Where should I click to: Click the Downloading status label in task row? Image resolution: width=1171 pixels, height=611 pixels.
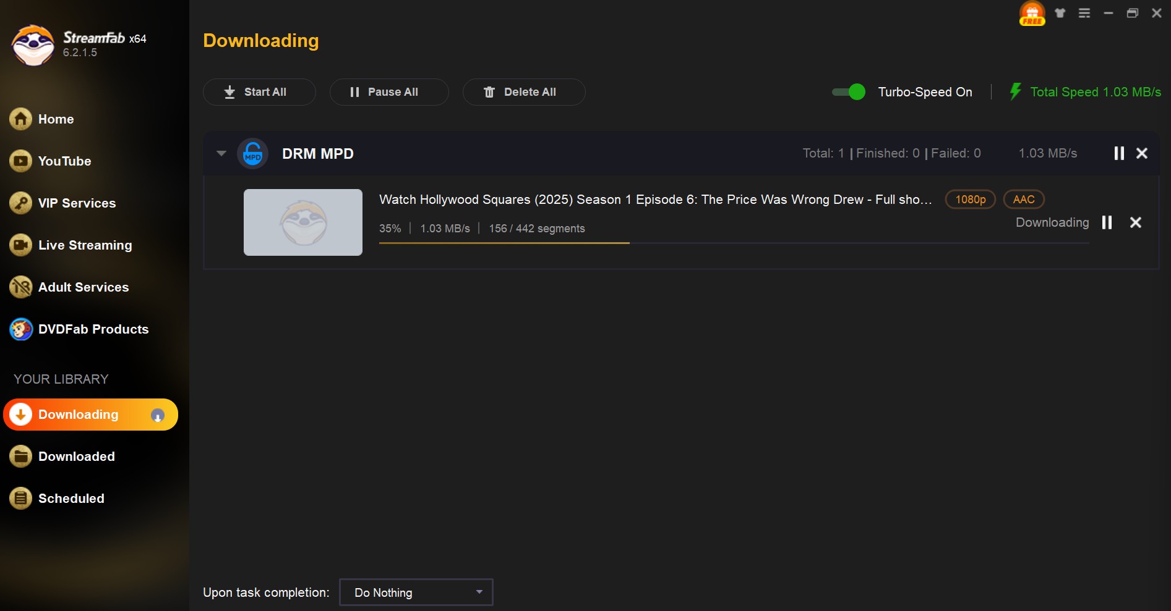(1052, 222)
